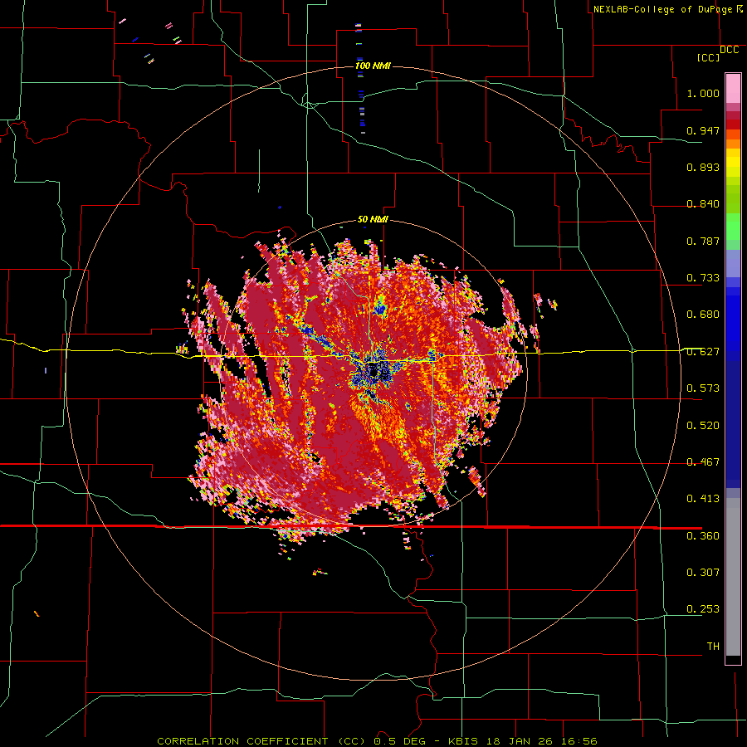Click the TH threshold label
This screenshot has height=747, width=747.
pyautogui.click(x=713, y=647)
